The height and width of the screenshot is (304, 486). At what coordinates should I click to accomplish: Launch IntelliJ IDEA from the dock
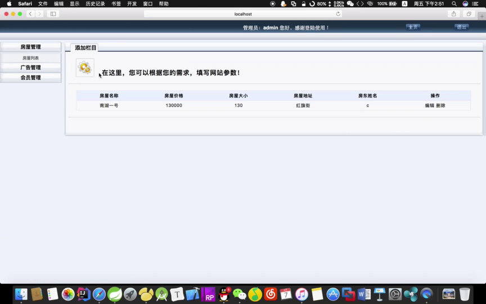84,294
